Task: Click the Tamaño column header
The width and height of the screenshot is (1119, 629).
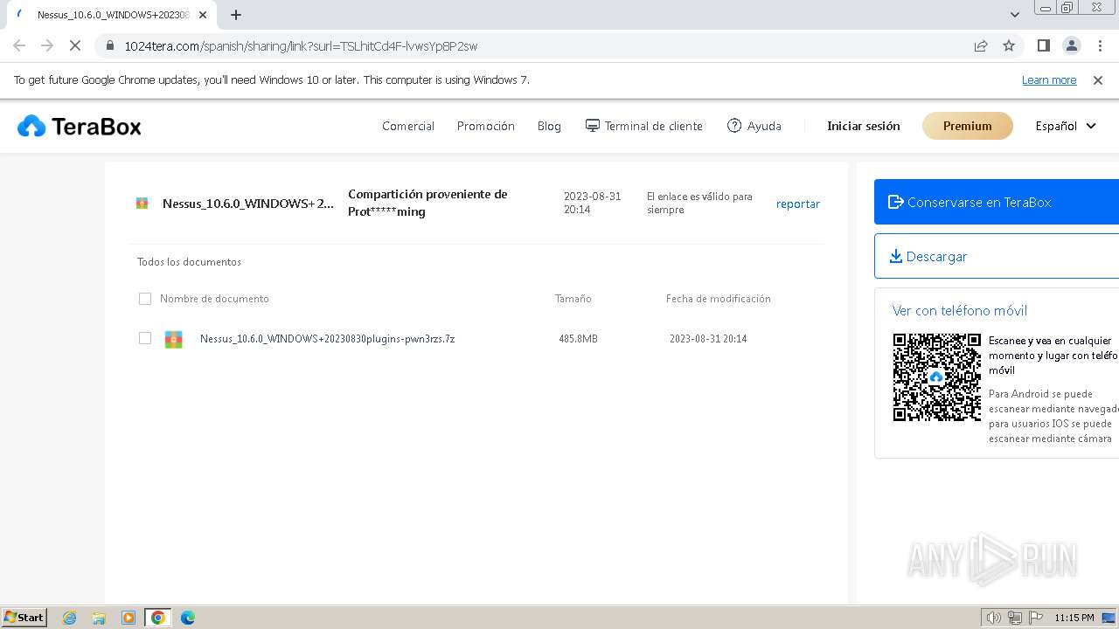Action: coord(573,299)
